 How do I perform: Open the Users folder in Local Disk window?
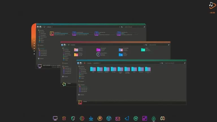pyautogui.click(x=134, y=69)
